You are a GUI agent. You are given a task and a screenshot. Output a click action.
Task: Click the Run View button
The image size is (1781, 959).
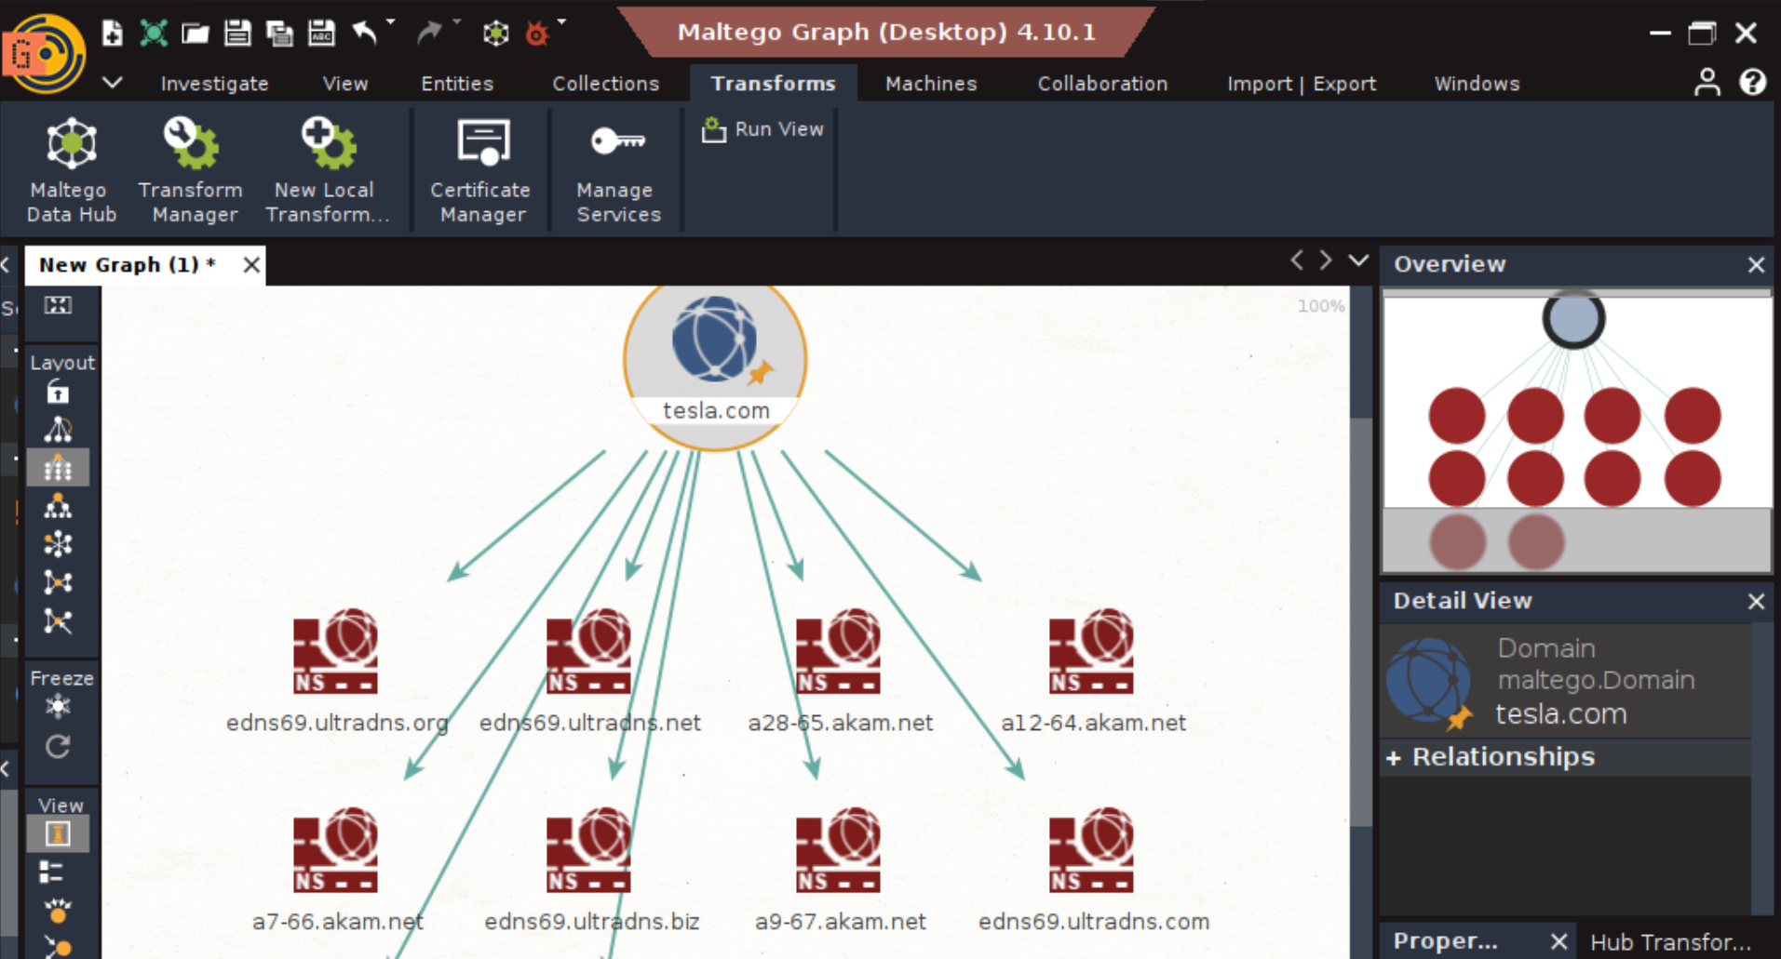762,129
